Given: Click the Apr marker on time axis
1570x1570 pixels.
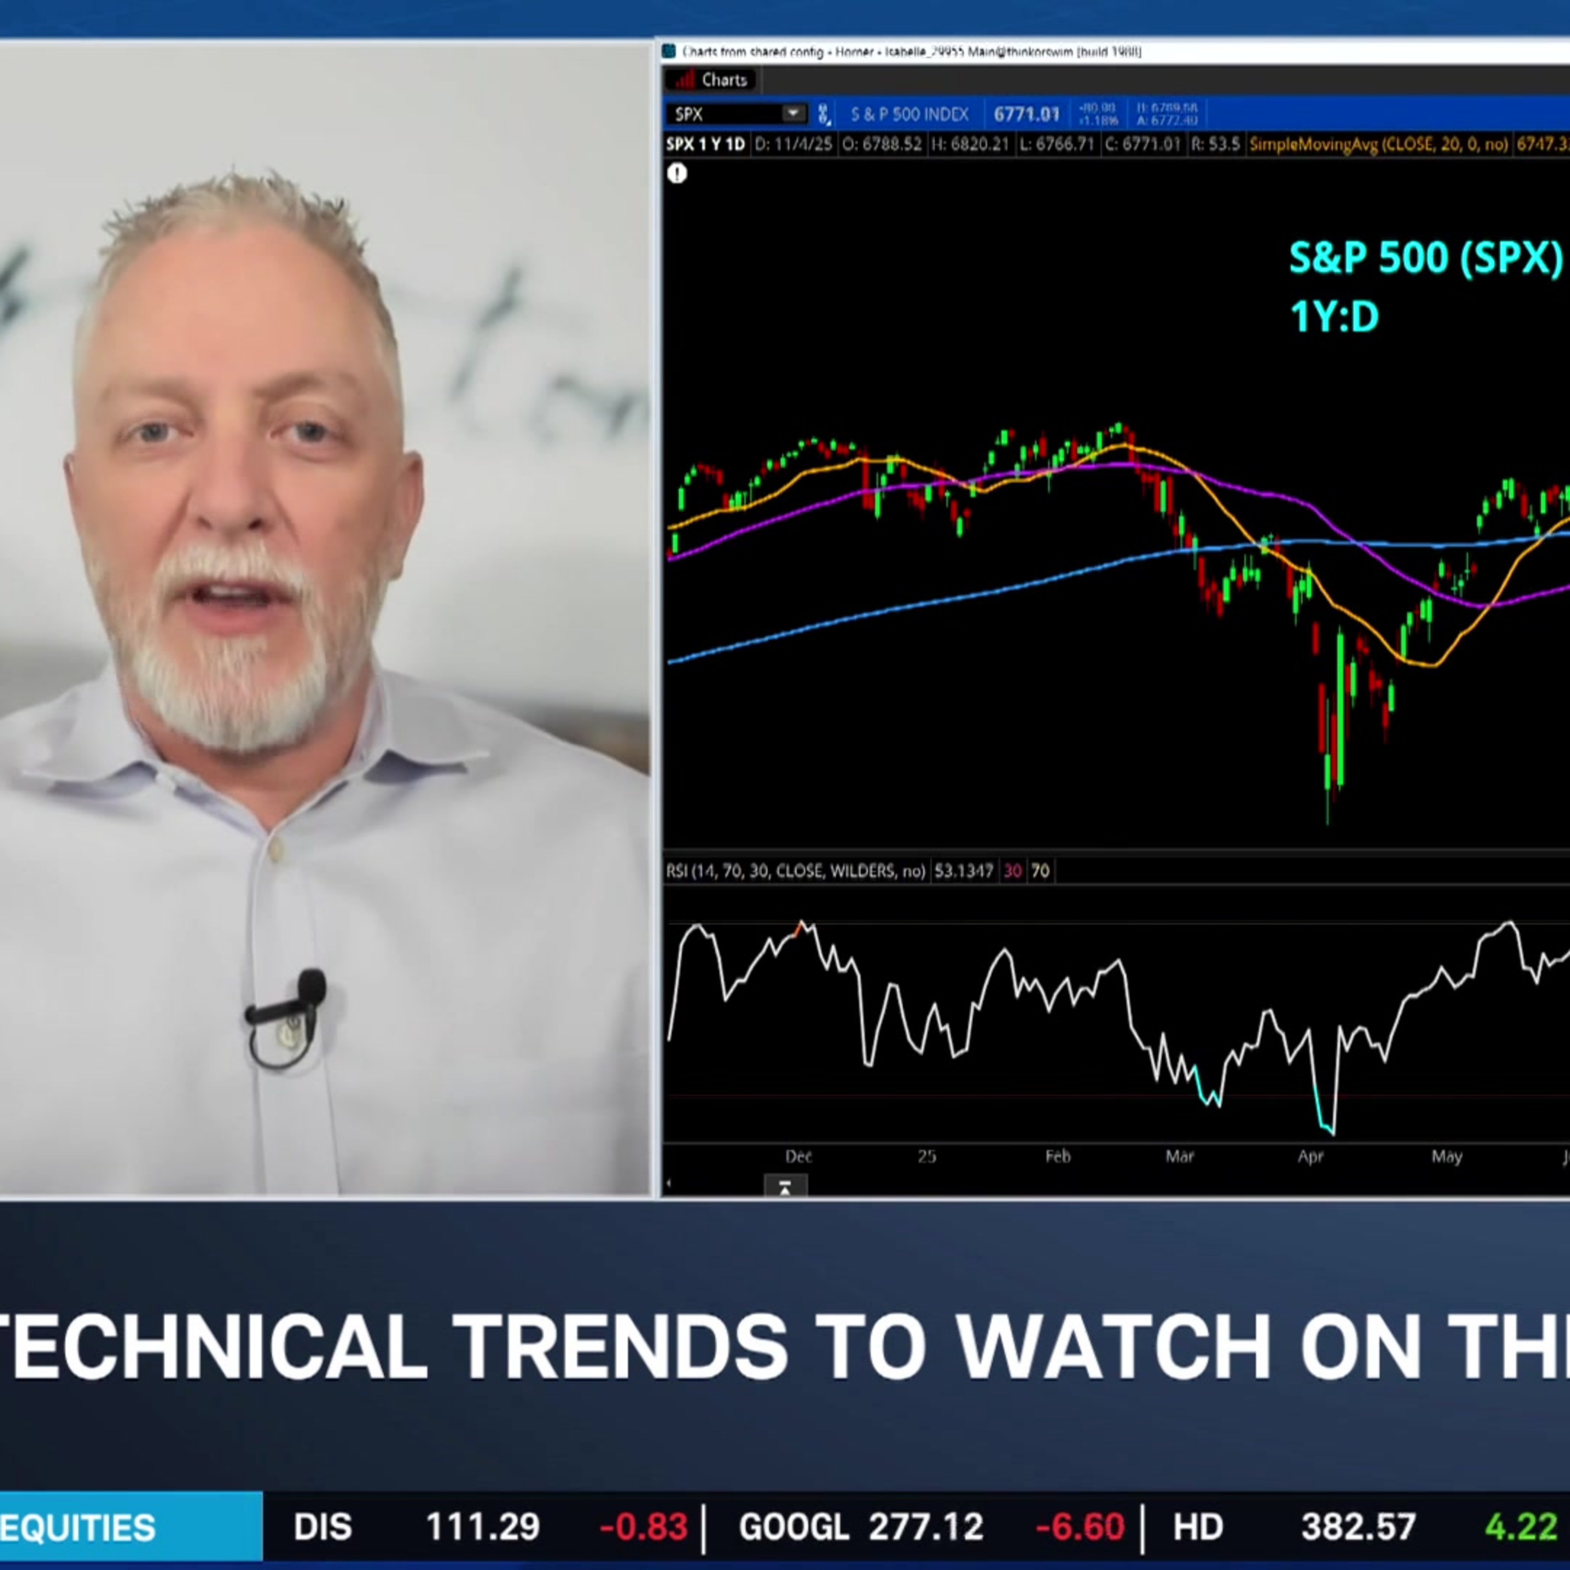Looking at the screenshot, I should tap(1311, 1156).
